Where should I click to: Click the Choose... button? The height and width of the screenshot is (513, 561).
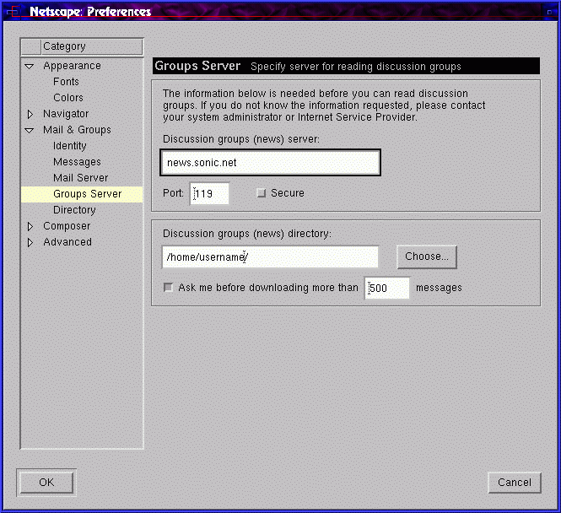427,256
